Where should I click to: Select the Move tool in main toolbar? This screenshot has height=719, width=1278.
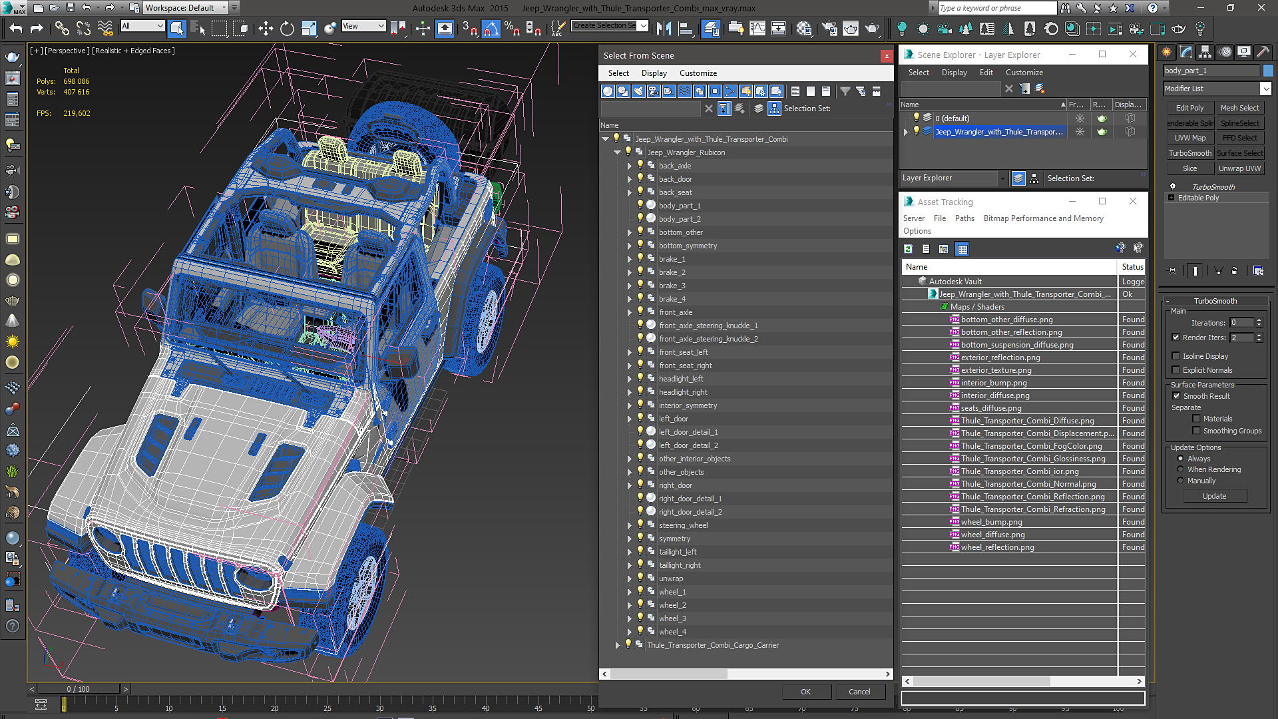[266, 29]
